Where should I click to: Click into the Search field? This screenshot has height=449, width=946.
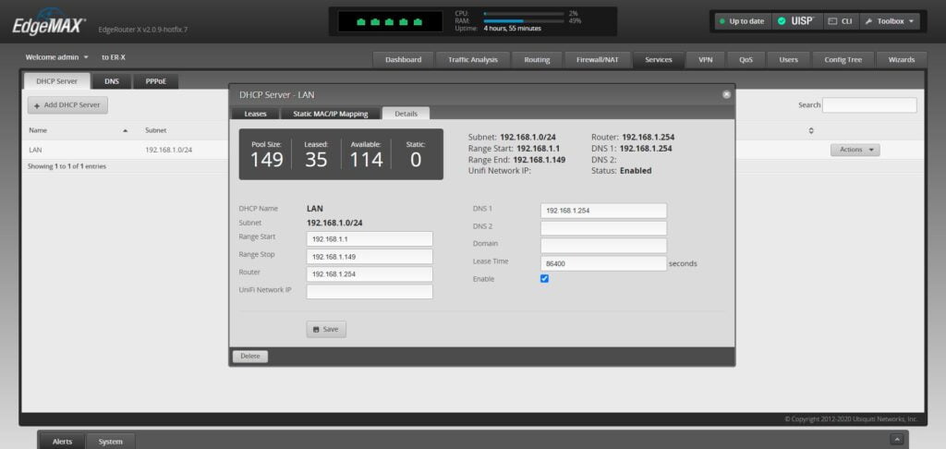pos(869,105)
